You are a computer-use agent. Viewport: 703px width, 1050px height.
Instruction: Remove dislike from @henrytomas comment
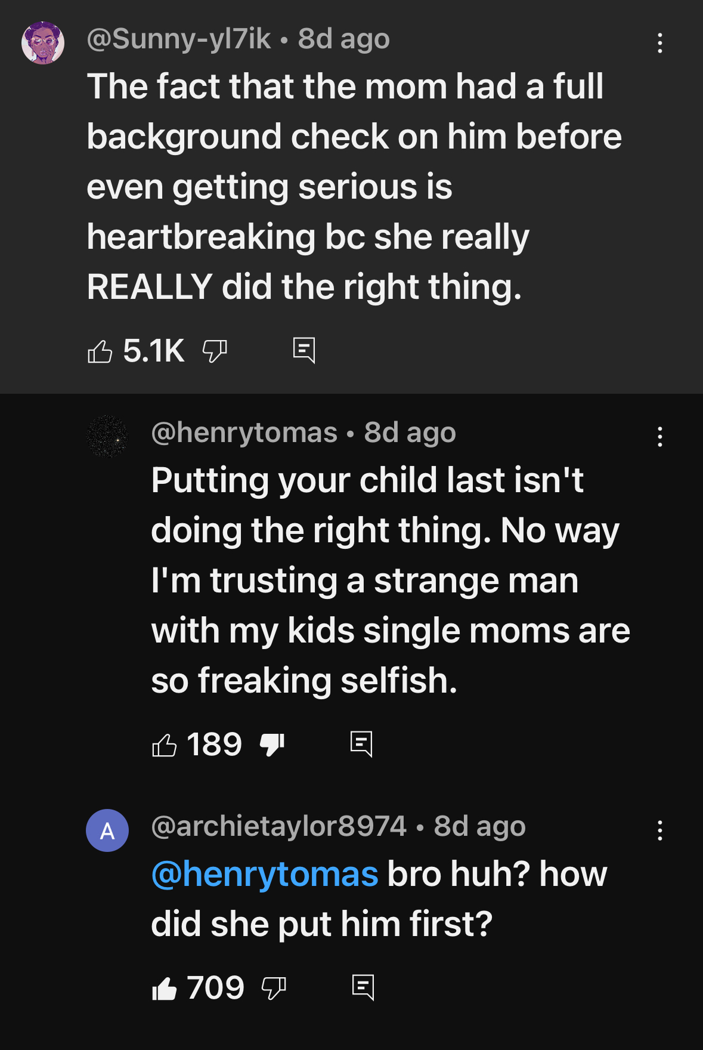pos(272,745)
